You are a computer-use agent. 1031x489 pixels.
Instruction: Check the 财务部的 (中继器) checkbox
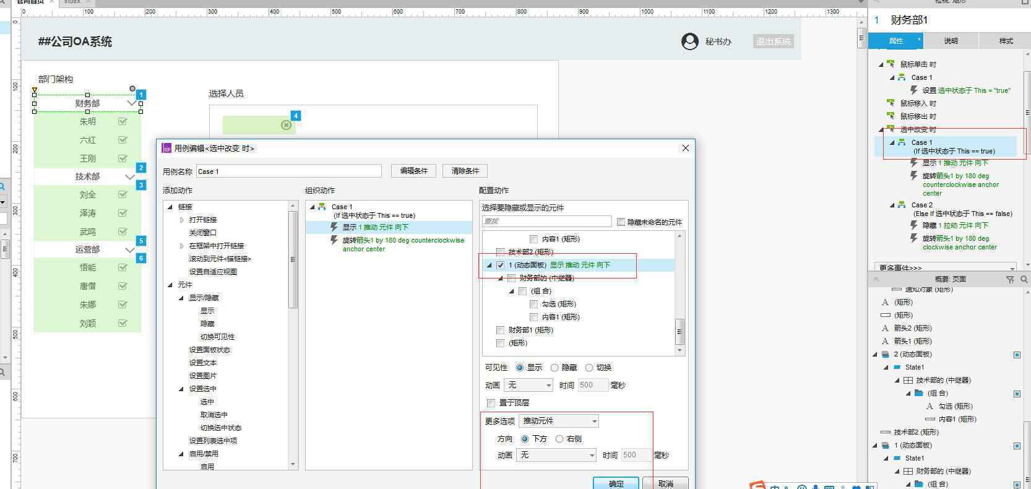coord(512,278)
